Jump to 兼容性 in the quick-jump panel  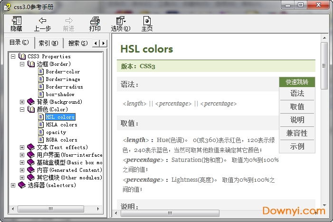pyautogui.click(x=297, y=133)
